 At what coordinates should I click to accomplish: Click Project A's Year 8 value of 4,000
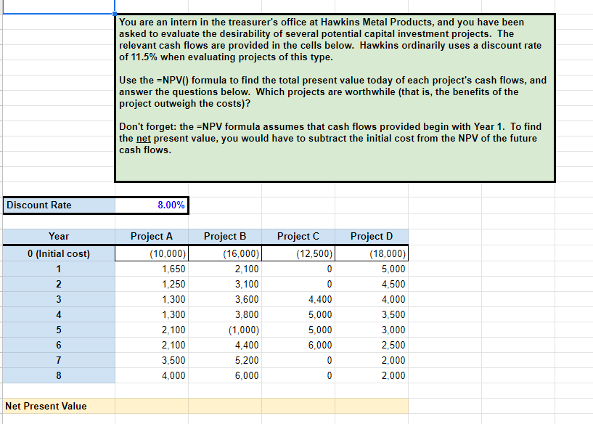click(x=151, y=375)
